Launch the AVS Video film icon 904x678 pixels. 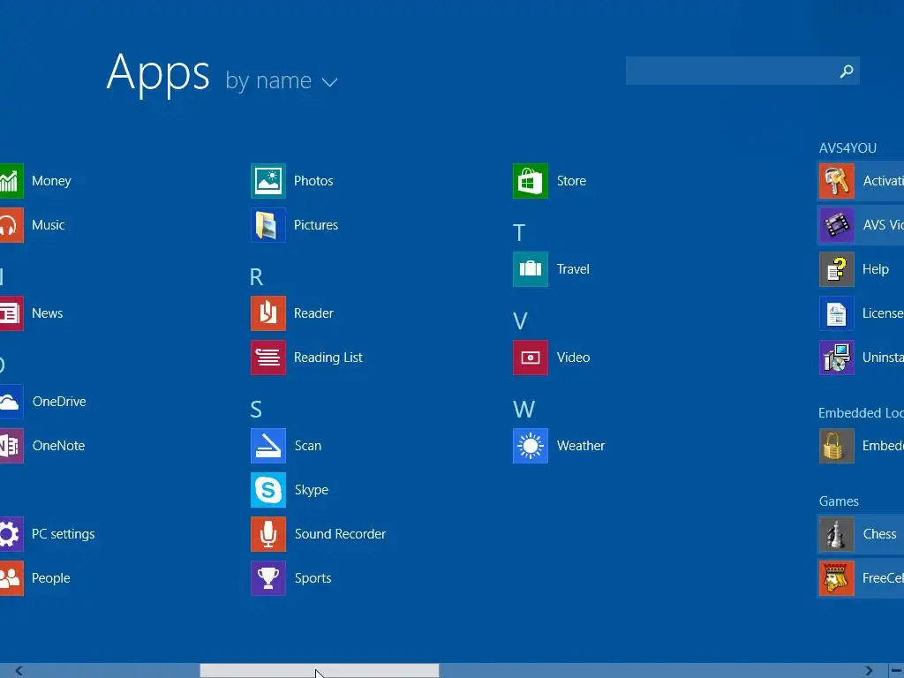(837, 225)
